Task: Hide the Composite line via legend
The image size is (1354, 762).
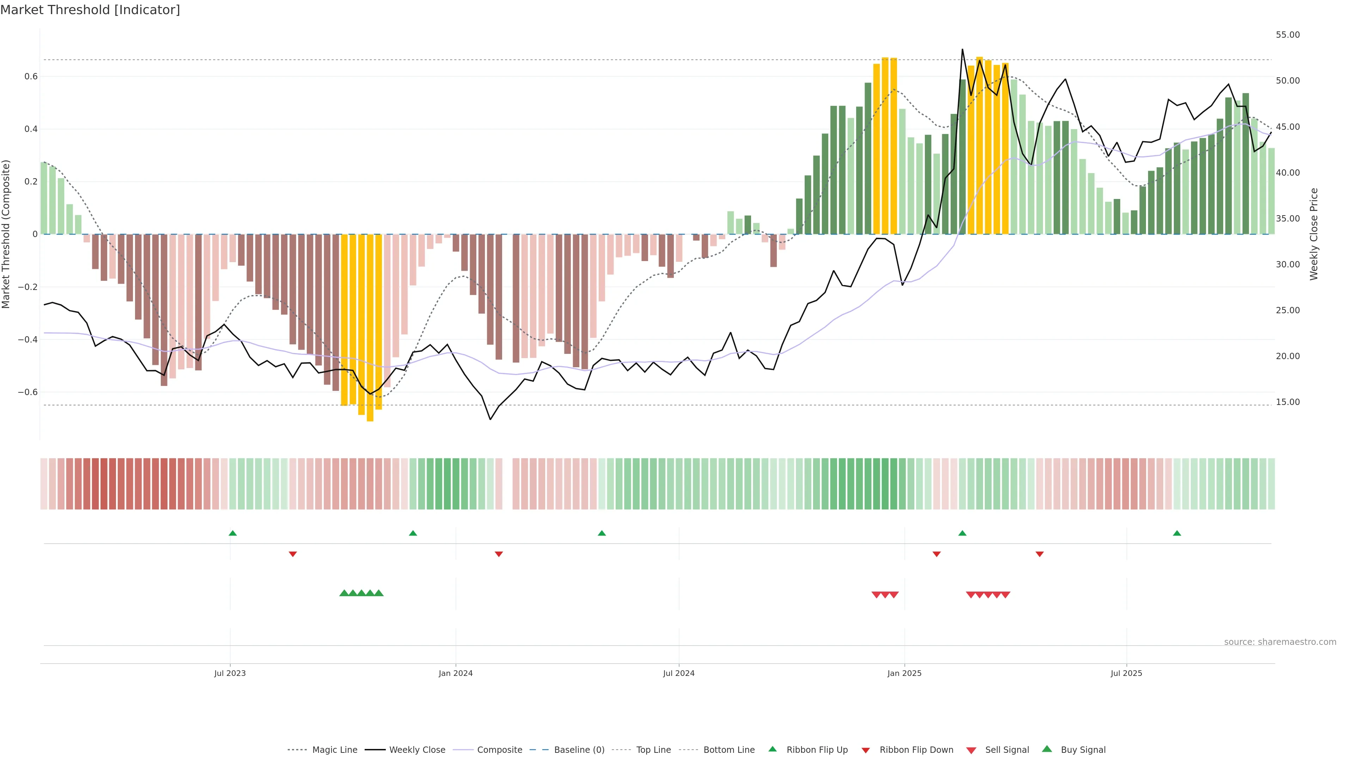Action: (499, 750)
